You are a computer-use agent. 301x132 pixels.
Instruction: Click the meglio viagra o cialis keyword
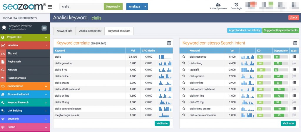(67, 115)
